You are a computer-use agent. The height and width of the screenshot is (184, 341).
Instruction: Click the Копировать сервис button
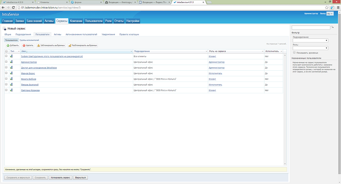[x=60, y=178]
